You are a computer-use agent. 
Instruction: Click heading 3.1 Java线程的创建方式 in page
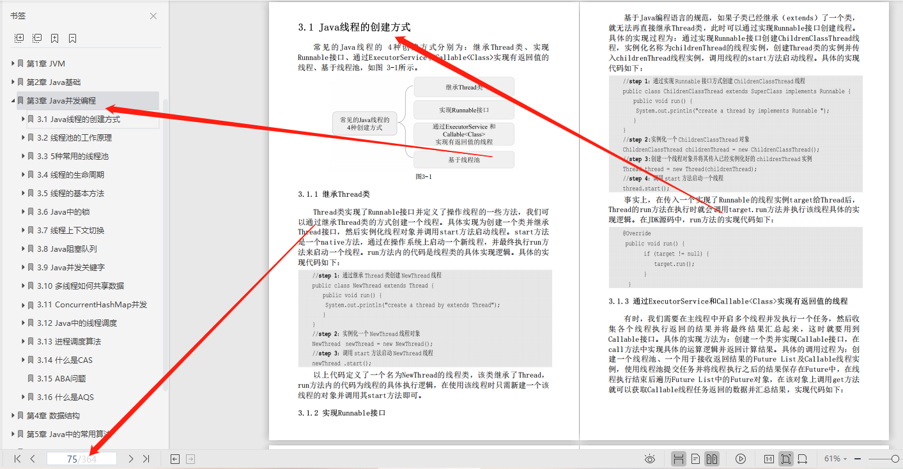point(354,27)
